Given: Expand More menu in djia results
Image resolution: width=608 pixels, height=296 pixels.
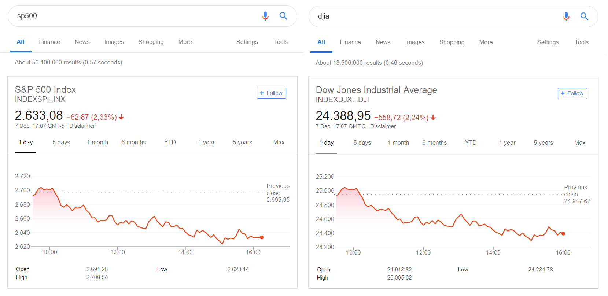Looking at the screenshot, I should 486,42.
